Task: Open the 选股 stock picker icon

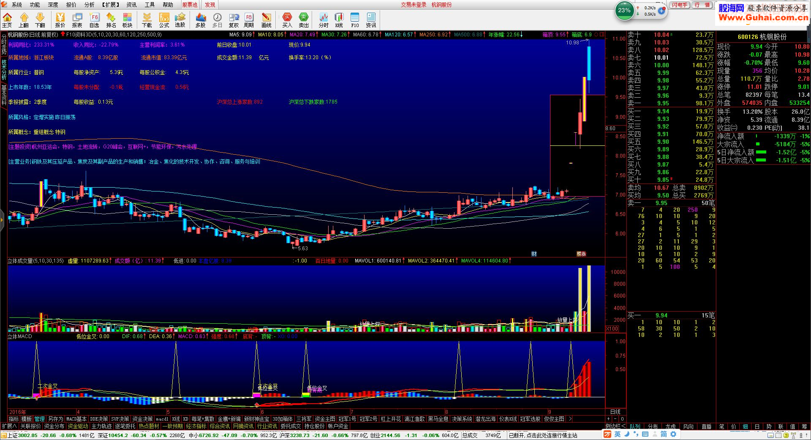Action: [180, 20]
